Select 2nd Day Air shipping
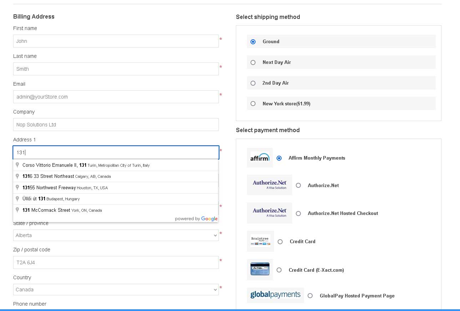The image size is (460, 311). (x=253, y=83)
